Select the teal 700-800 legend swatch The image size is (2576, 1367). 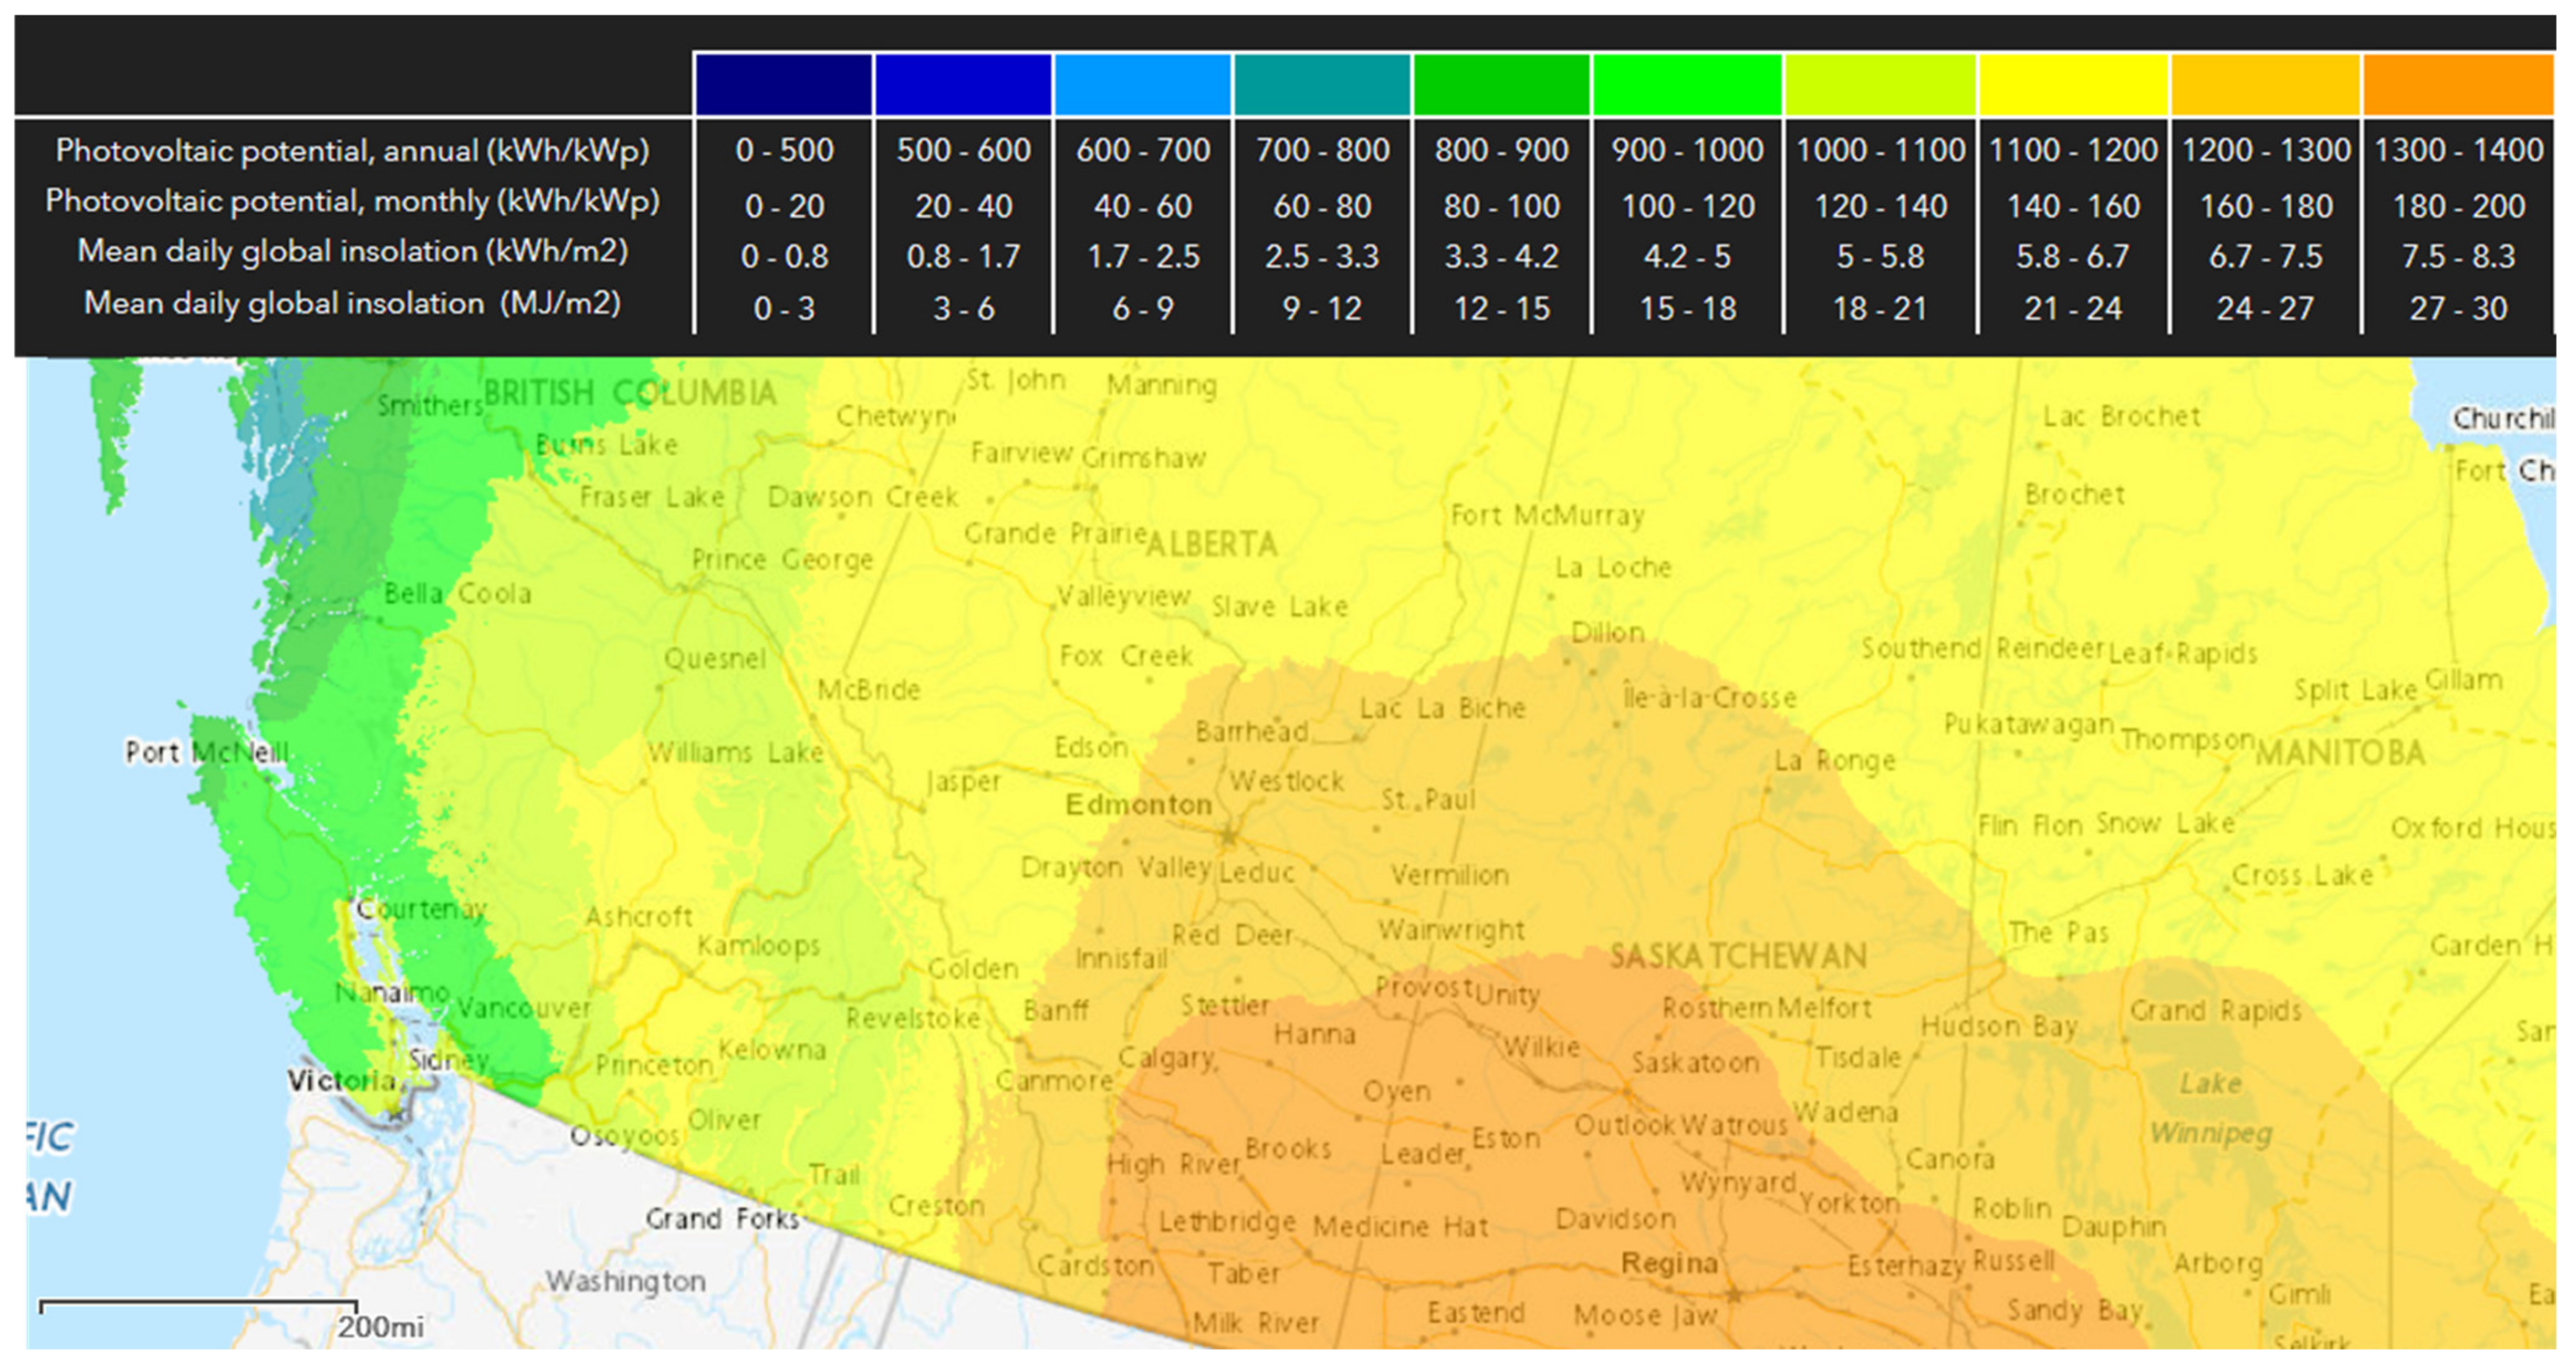coord(1322,84)
